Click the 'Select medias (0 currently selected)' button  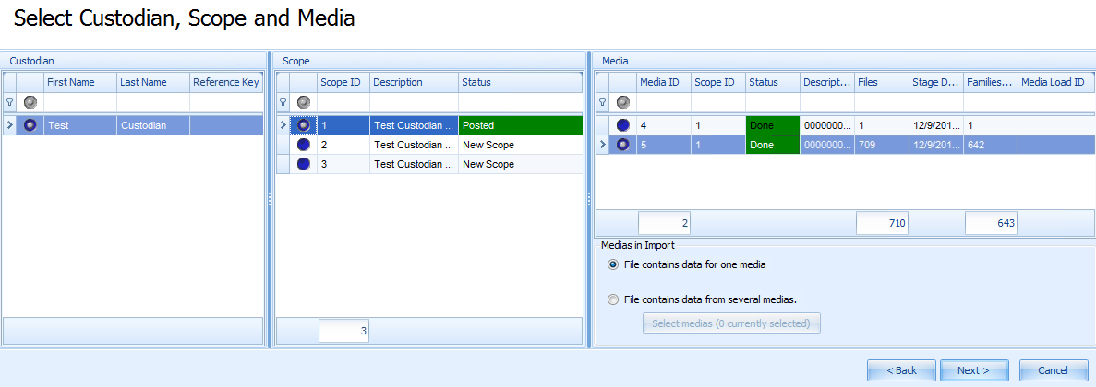coord(731,323)
